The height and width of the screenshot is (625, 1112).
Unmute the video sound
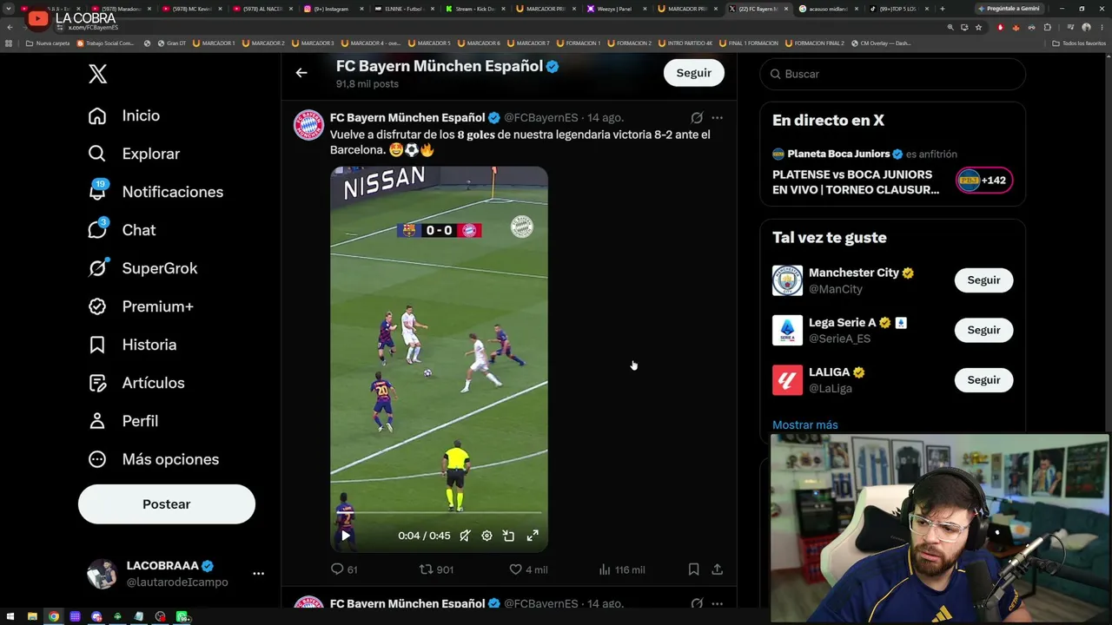tap(465, 536)
